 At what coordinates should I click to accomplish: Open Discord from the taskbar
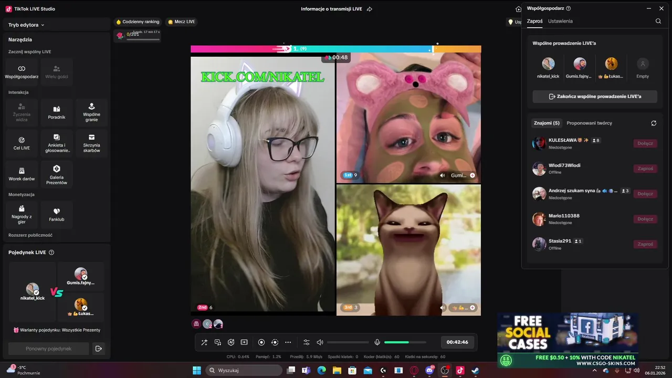(430, 370)
